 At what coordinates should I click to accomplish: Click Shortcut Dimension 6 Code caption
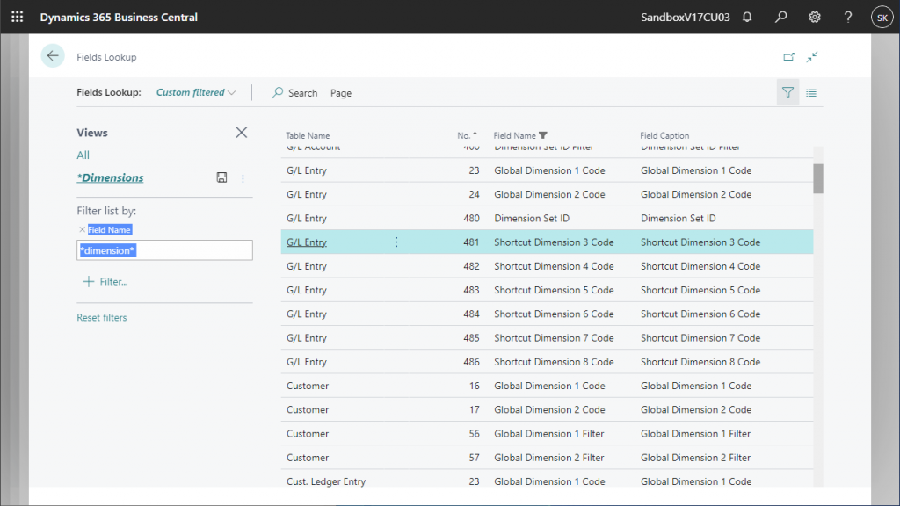[x=700, y=314]
